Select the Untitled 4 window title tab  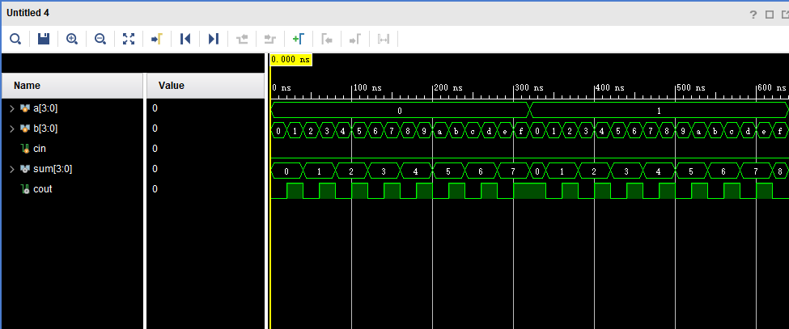click(28, 13)
